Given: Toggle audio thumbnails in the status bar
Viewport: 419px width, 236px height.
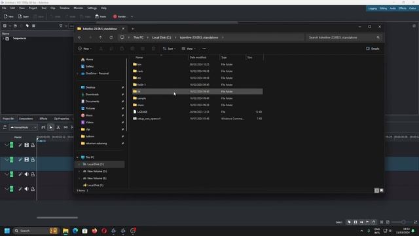Looking at the screenshot, I should point(361,222).
